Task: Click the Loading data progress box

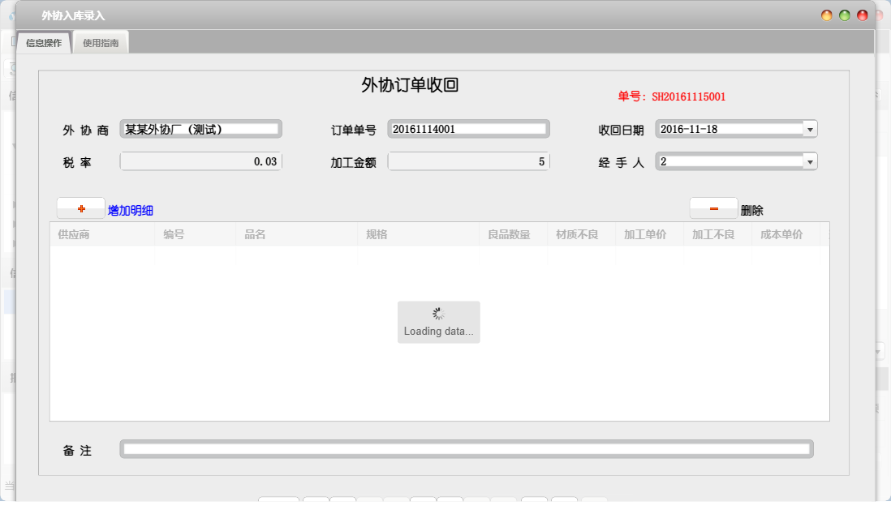Action: click(438, 322)
